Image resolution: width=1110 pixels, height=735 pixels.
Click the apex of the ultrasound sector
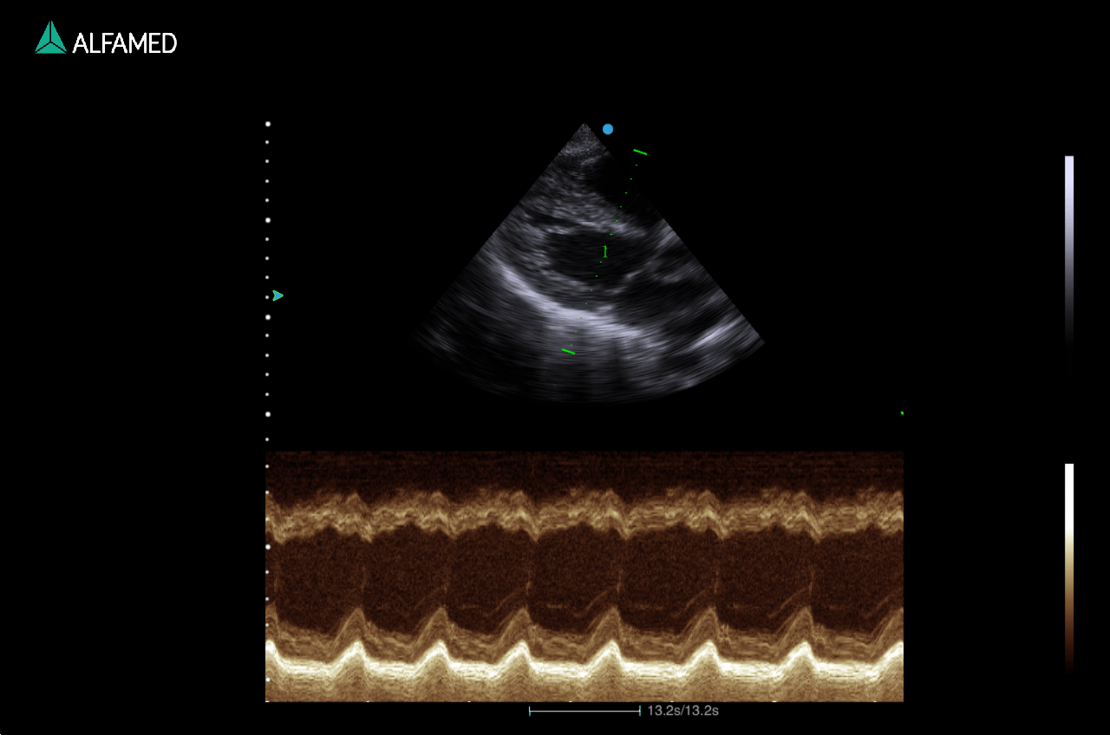[584, 126]
